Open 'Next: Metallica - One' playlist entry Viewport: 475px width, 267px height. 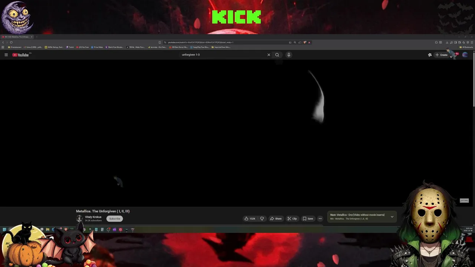pyautogui.click(x=357, y=215)
